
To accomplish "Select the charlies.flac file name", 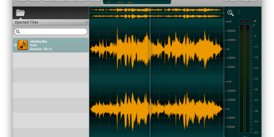I will (39, 41).
